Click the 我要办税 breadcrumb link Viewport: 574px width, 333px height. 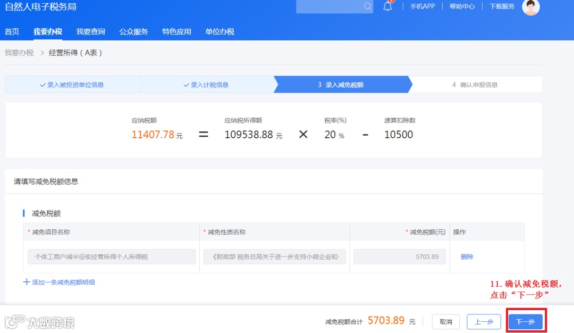(19, 53)
